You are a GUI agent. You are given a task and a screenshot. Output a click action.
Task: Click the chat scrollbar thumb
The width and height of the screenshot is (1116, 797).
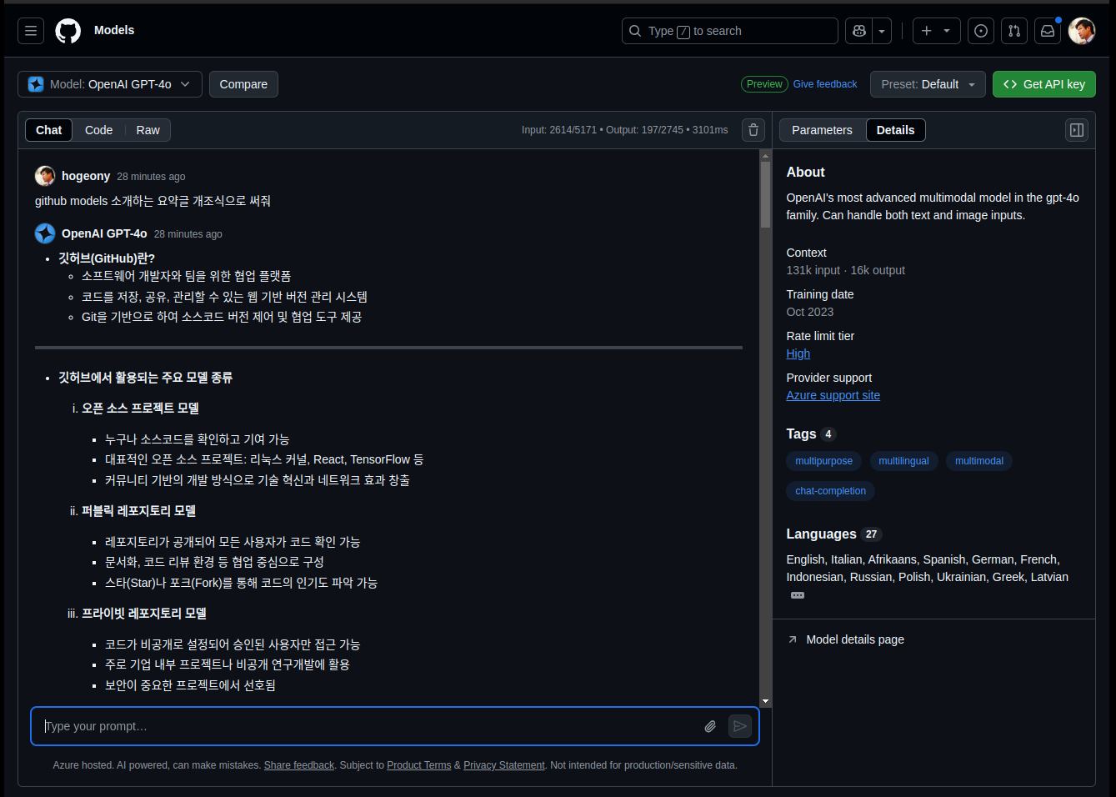(765, 194)
